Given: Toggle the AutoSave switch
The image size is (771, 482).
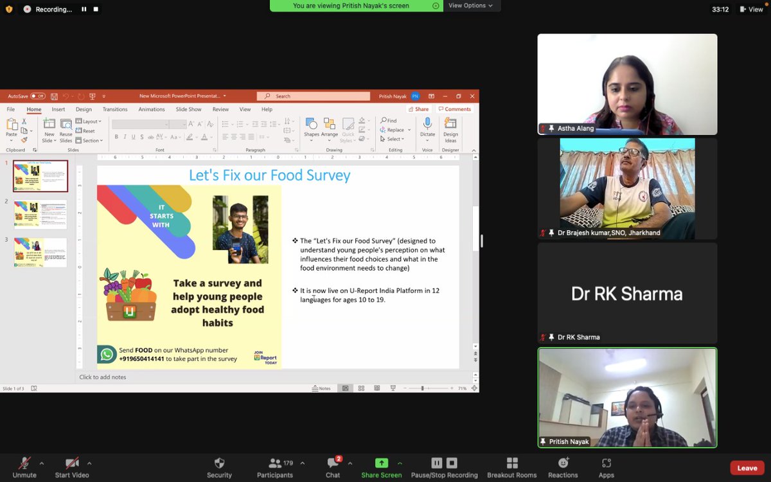Looking at the screenshot, I should (x=37, y=96).
